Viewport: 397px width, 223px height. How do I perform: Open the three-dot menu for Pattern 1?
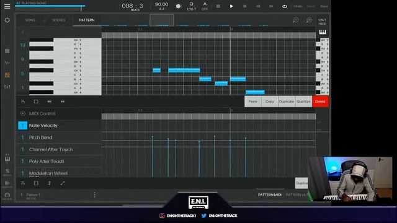(x=95, y=195)
